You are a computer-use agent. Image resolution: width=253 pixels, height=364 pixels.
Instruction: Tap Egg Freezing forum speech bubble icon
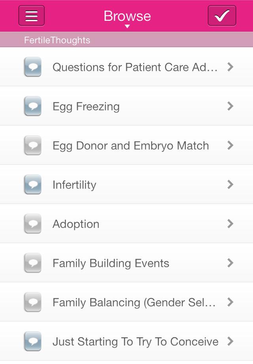[32, 106]
